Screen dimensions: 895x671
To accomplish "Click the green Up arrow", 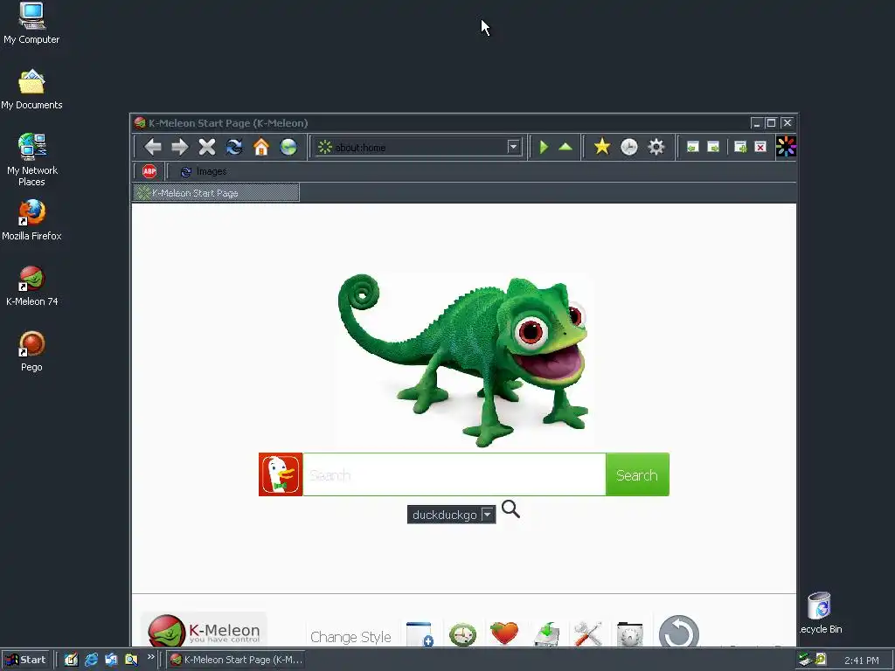I will pyautogui.click(x=565, y=147).
